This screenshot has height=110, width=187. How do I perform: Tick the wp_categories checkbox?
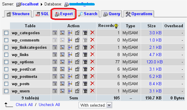pyautogui.click(x=6, y=33)
